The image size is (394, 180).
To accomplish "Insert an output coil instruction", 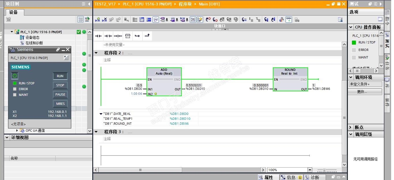I will (118, 36).
